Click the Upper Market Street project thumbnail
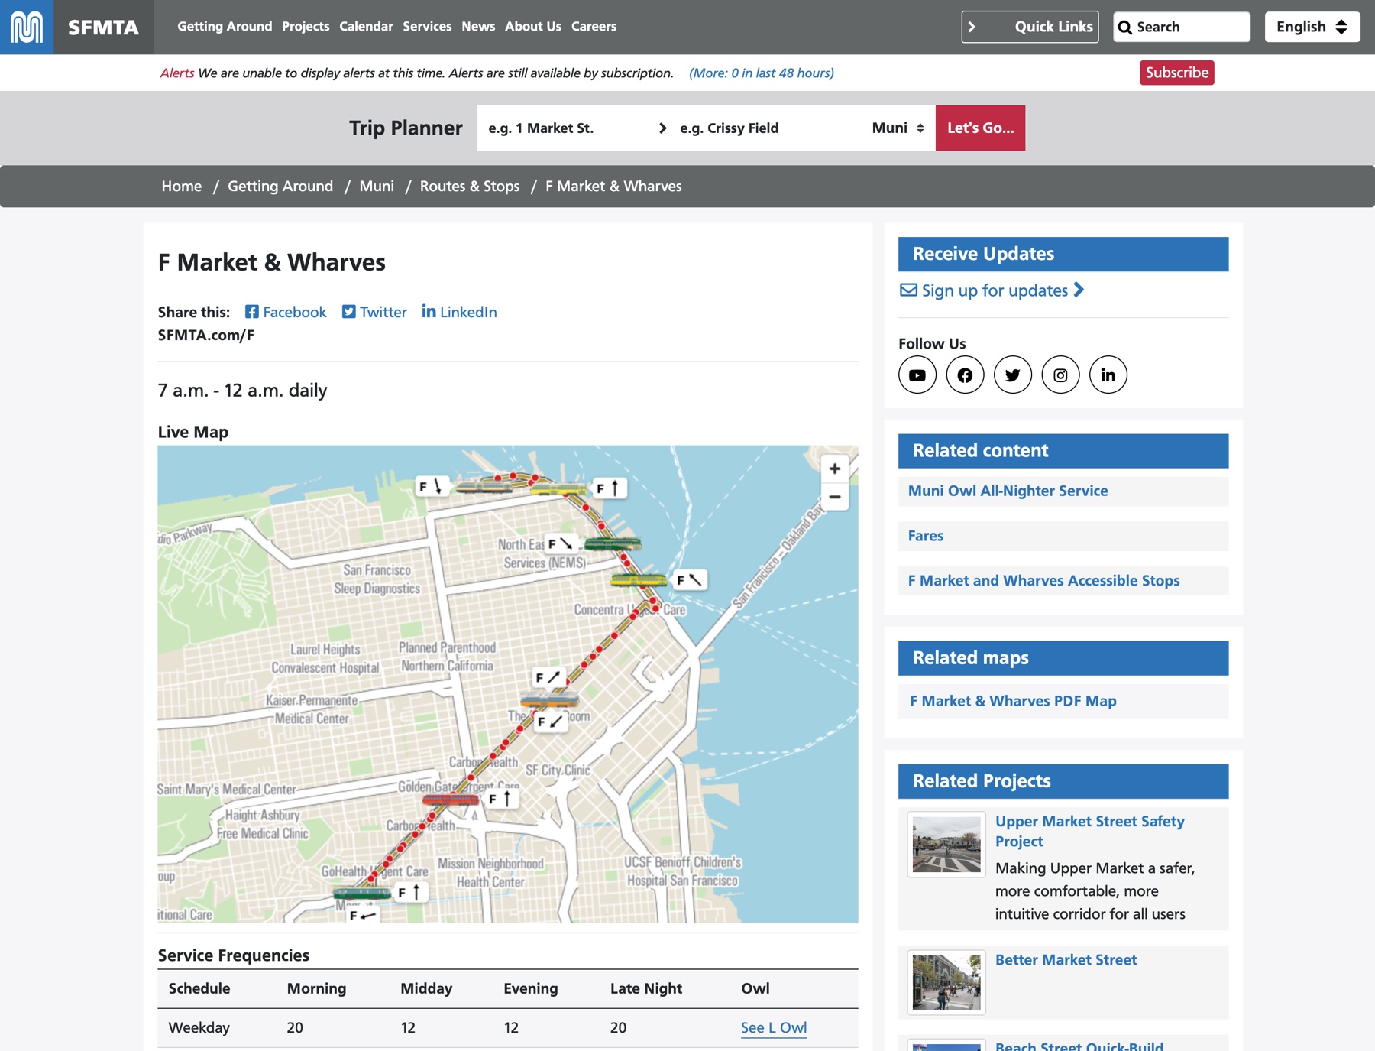Viewport: 1375px width, 1051px height. coord(946,845)
